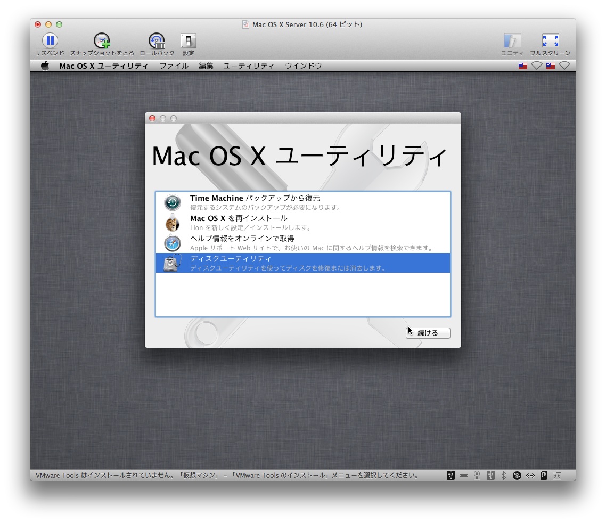Open the Apple menu in the guest
Screen dimensions: 606x523
45,66
